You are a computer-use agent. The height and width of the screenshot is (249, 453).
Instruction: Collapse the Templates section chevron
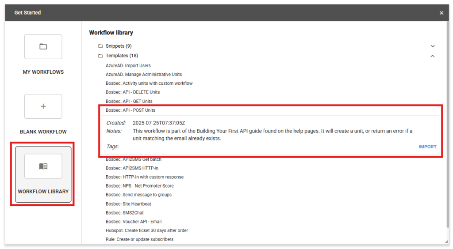click(x=432, y=56)
